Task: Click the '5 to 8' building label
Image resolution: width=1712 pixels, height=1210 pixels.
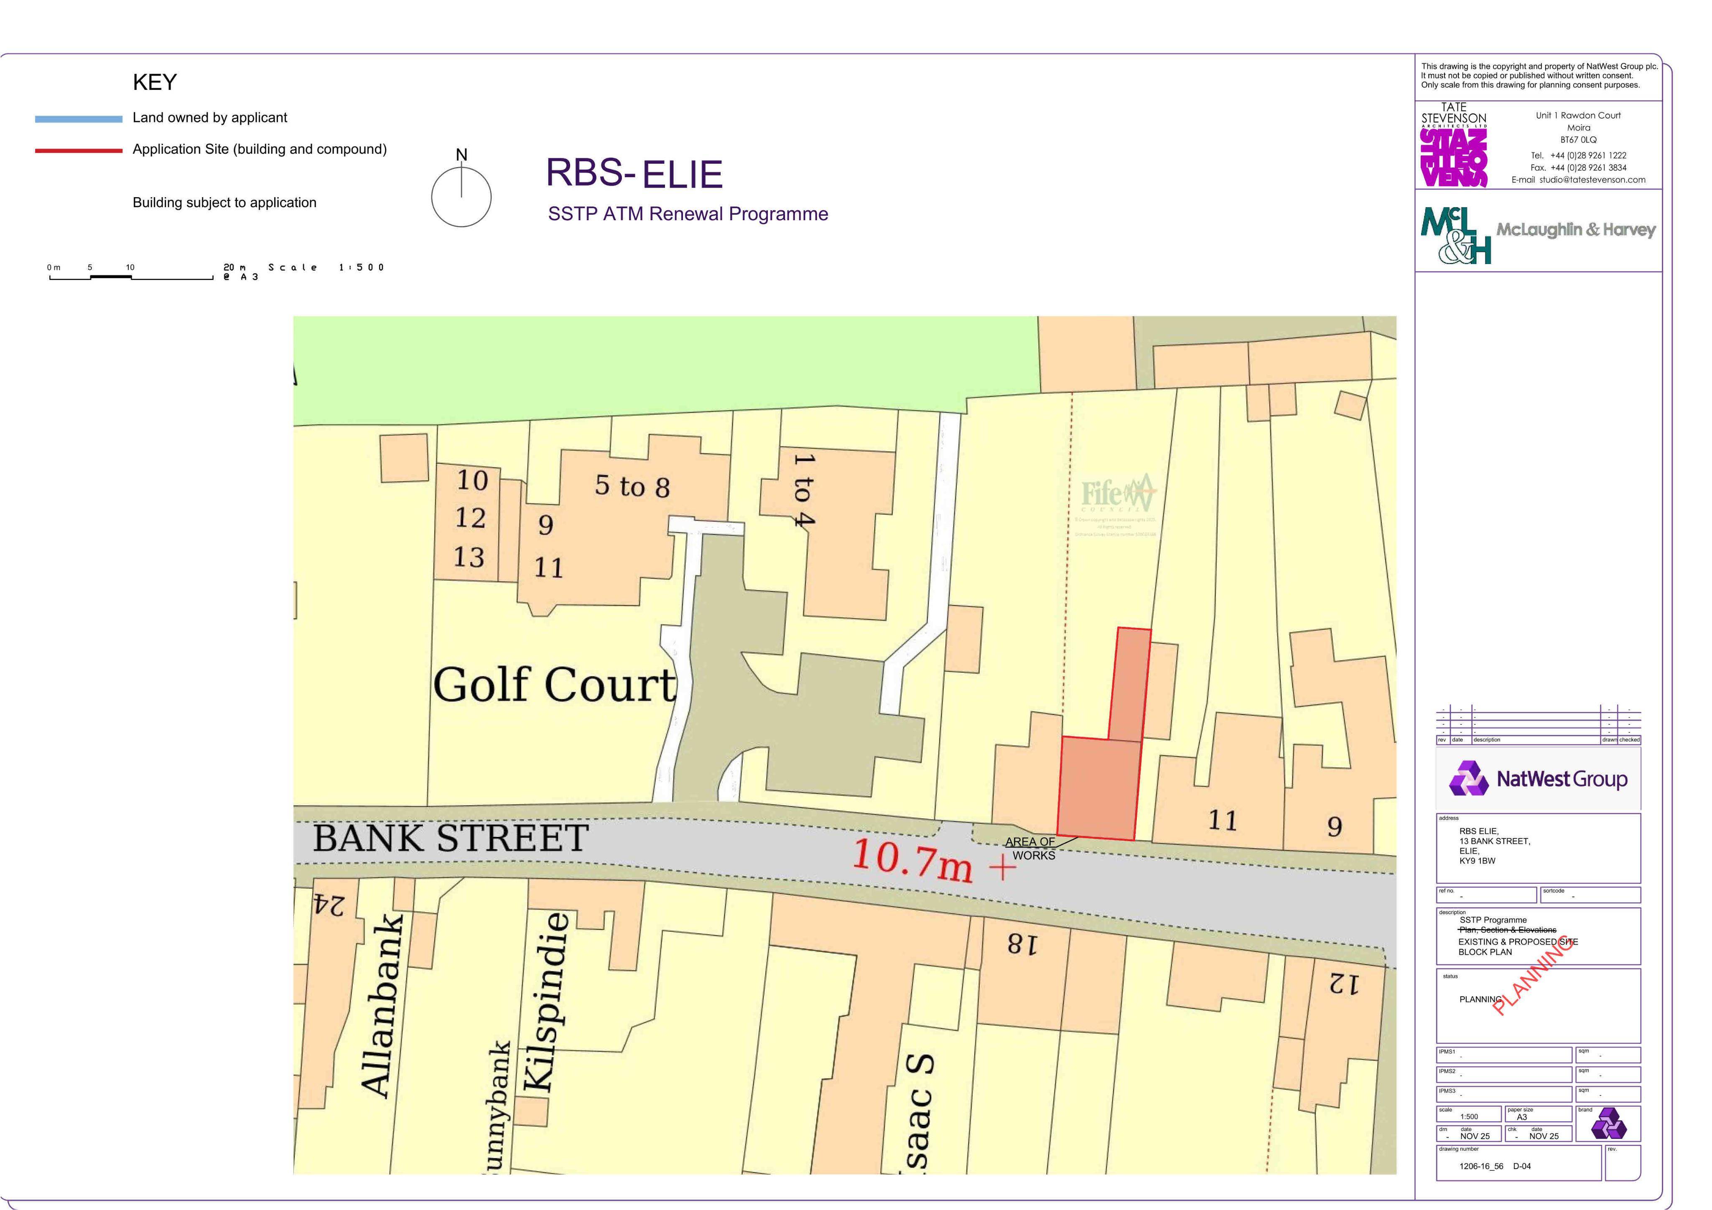Action: tap(632, 486)
